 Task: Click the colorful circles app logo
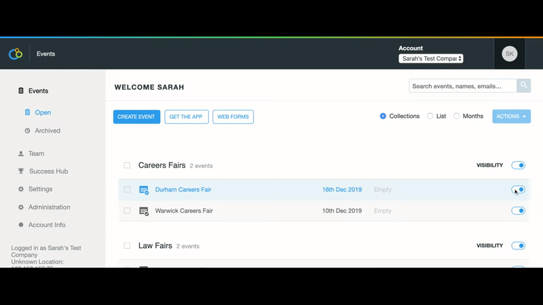coord(16,54)
